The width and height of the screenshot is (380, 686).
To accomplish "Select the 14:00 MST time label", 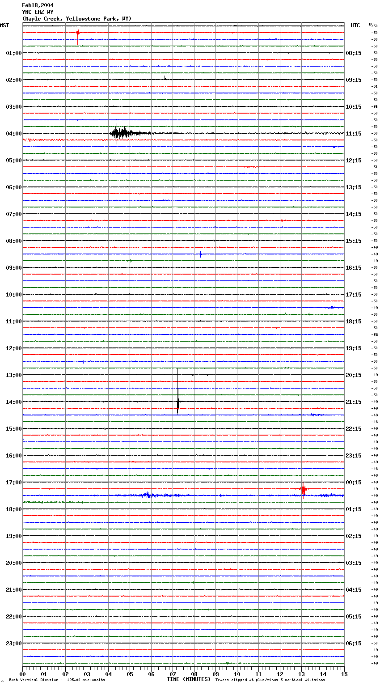I will (14, 402).
